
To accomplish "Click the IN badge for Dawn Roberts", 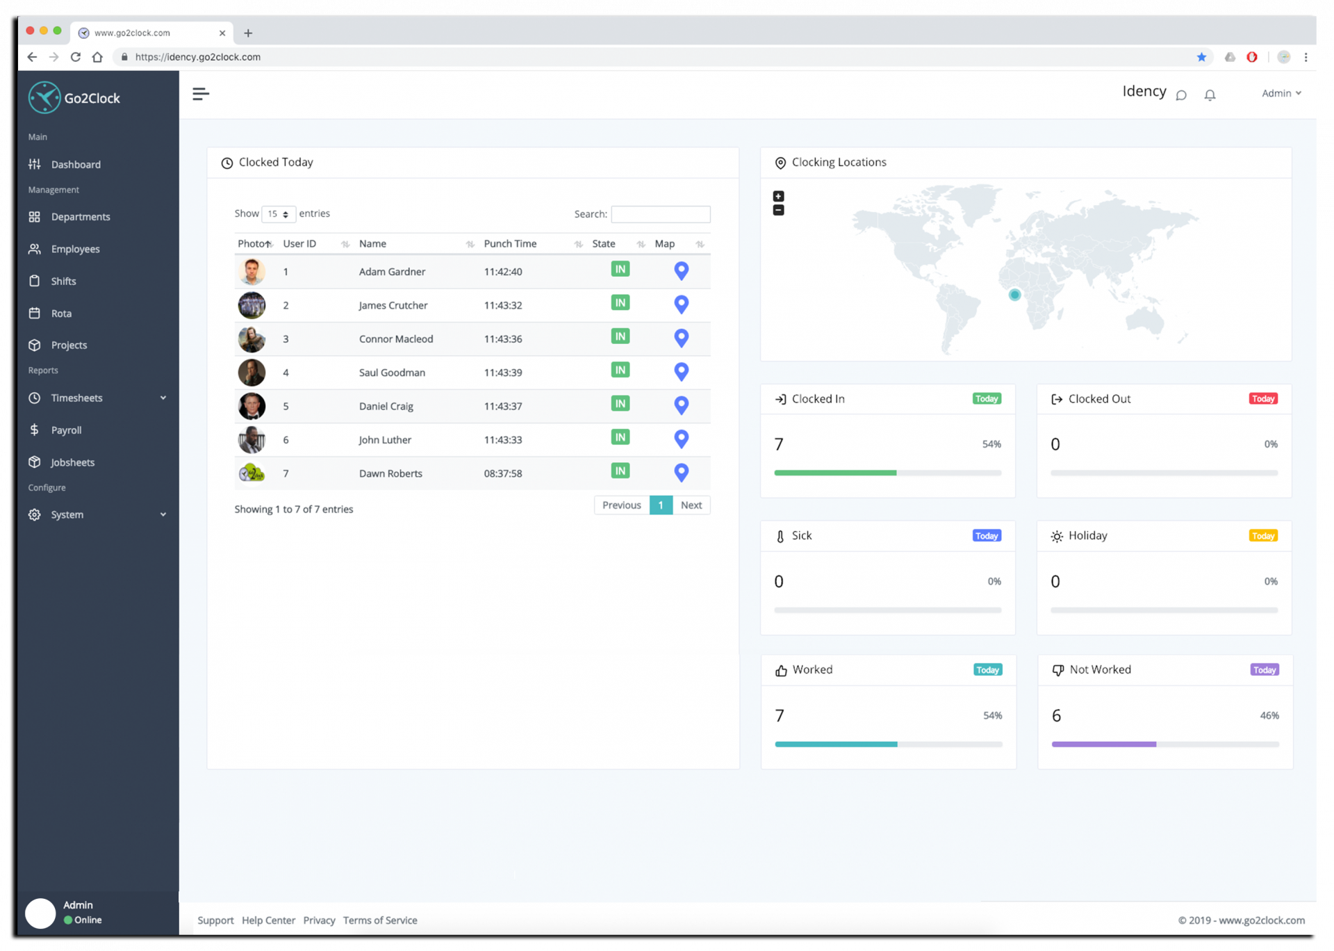I will coord(620,471).
